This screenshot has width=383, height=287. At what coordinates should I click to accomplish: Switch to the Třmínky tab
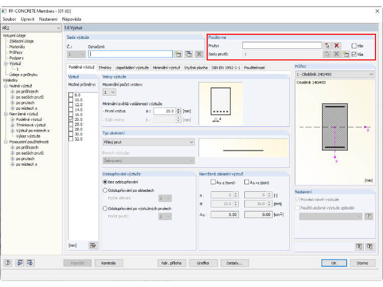(105, 67)
